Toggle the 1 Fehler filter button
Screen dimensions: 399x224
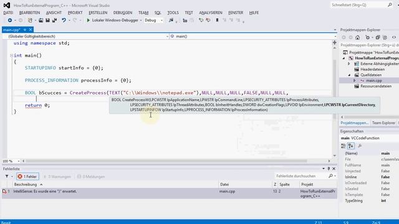click(27, 177)
